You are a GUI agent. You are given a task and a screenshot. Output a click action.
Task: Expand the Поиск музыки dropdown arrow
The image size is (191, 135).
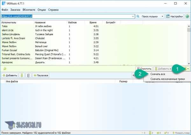(162, 16)
